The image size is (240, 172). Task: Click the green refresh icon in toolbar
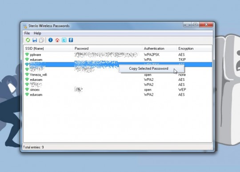tap(28, 40)
